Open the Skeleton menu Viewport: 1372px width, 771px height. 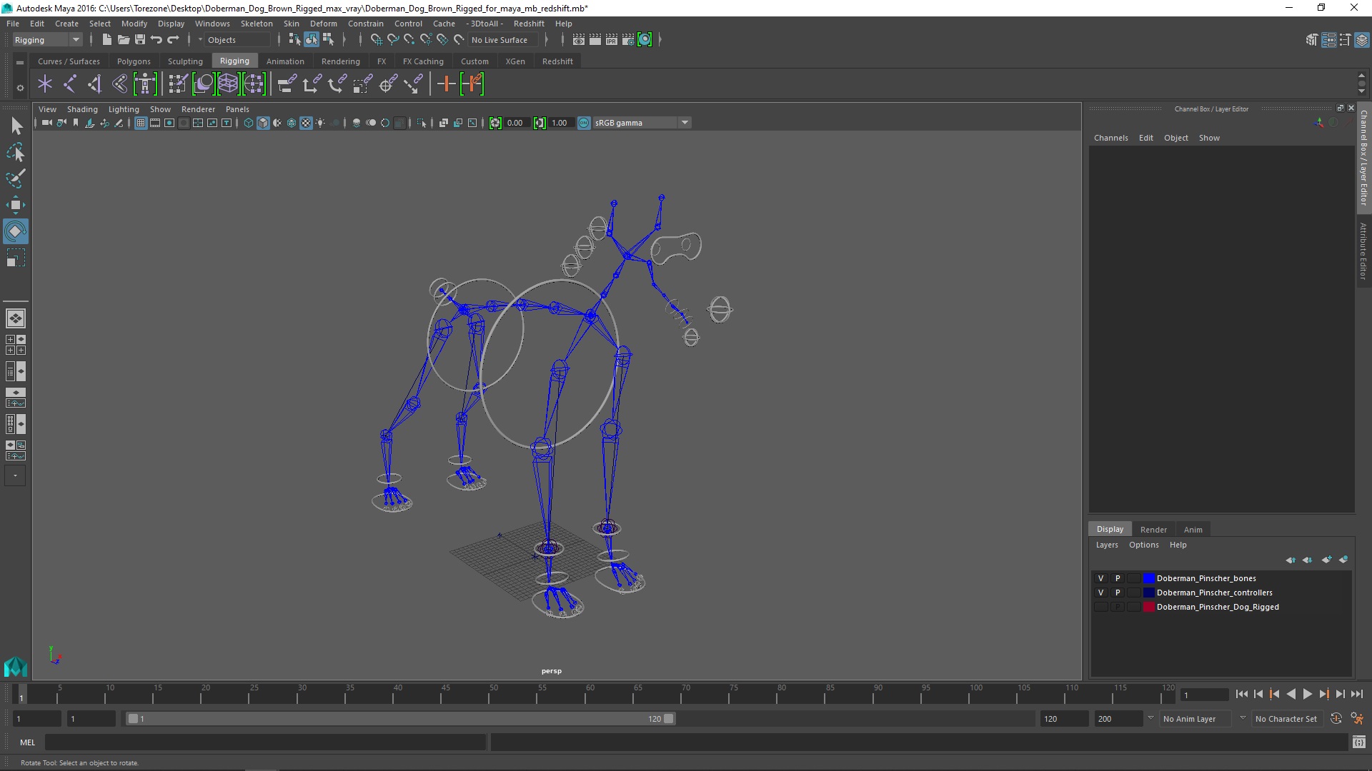click(x=257, y=24)
